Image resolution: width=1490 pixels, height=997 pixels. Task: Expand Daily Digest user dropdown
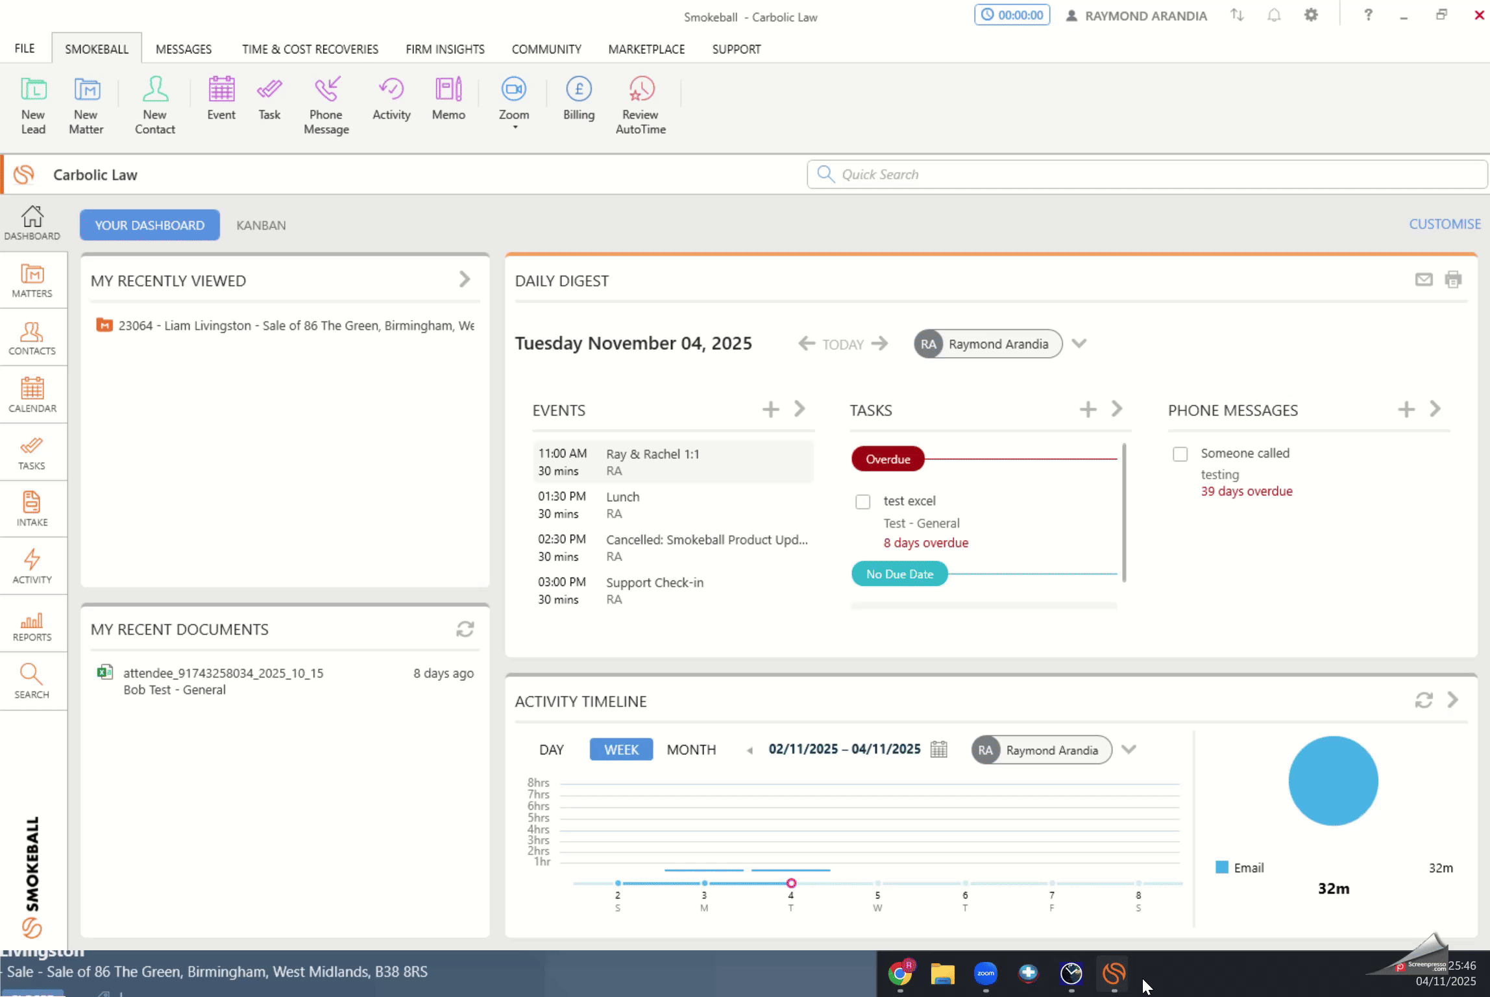(x=1079, y=343)
